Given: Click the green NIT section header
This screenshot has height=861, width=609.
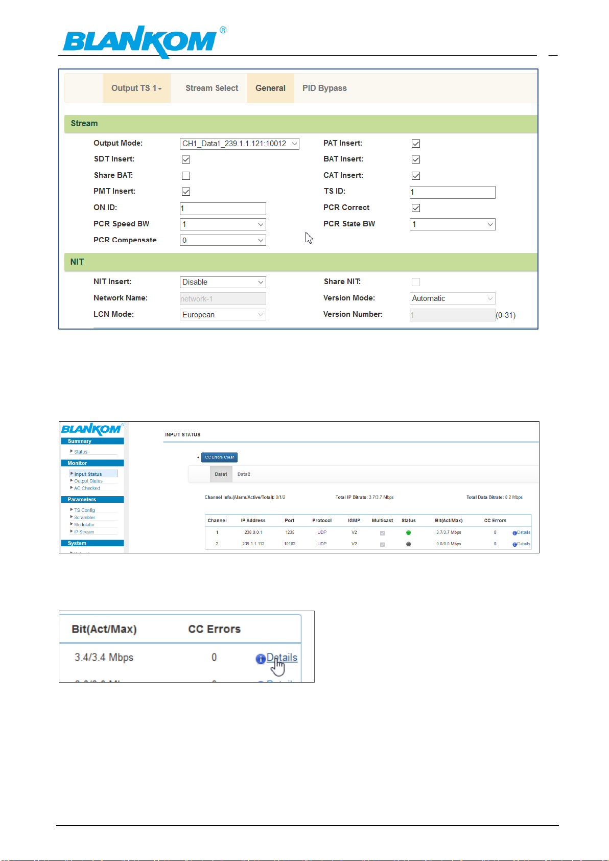Looking at the screenshot, I should (x=301, y=262).
